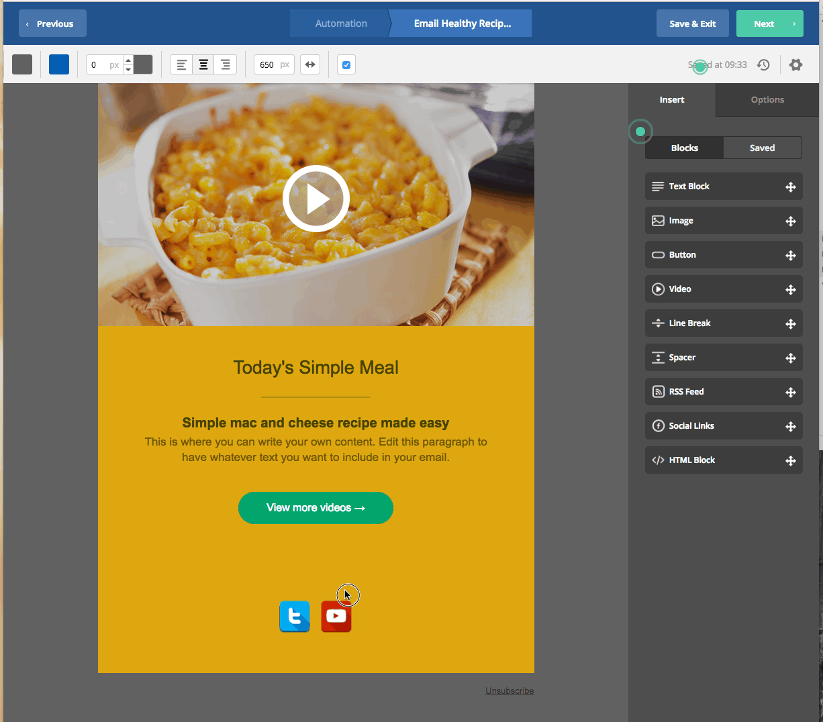Decrease border width with the down stepper arrow
This screenshot has height=722, width=823.
point(128,70)
